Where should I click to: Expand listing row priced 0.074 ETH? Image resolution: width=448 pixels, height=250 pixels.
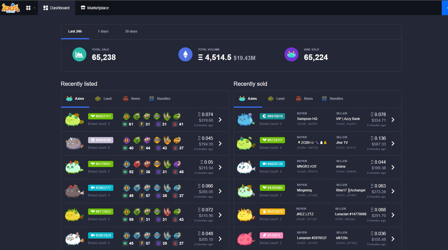click(220, 120)
